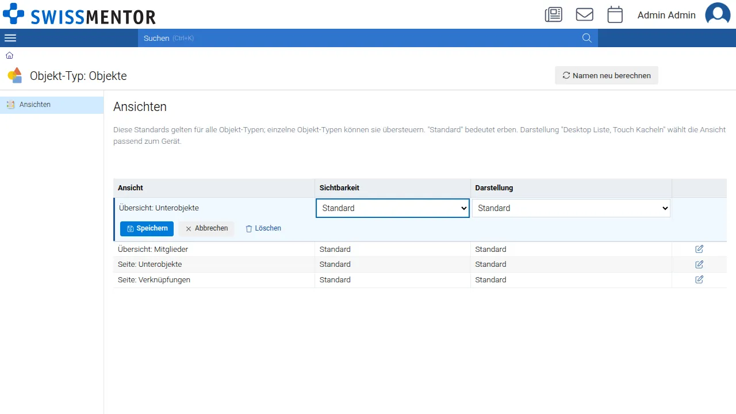Click the search magnifier icon

coord(586,38)
